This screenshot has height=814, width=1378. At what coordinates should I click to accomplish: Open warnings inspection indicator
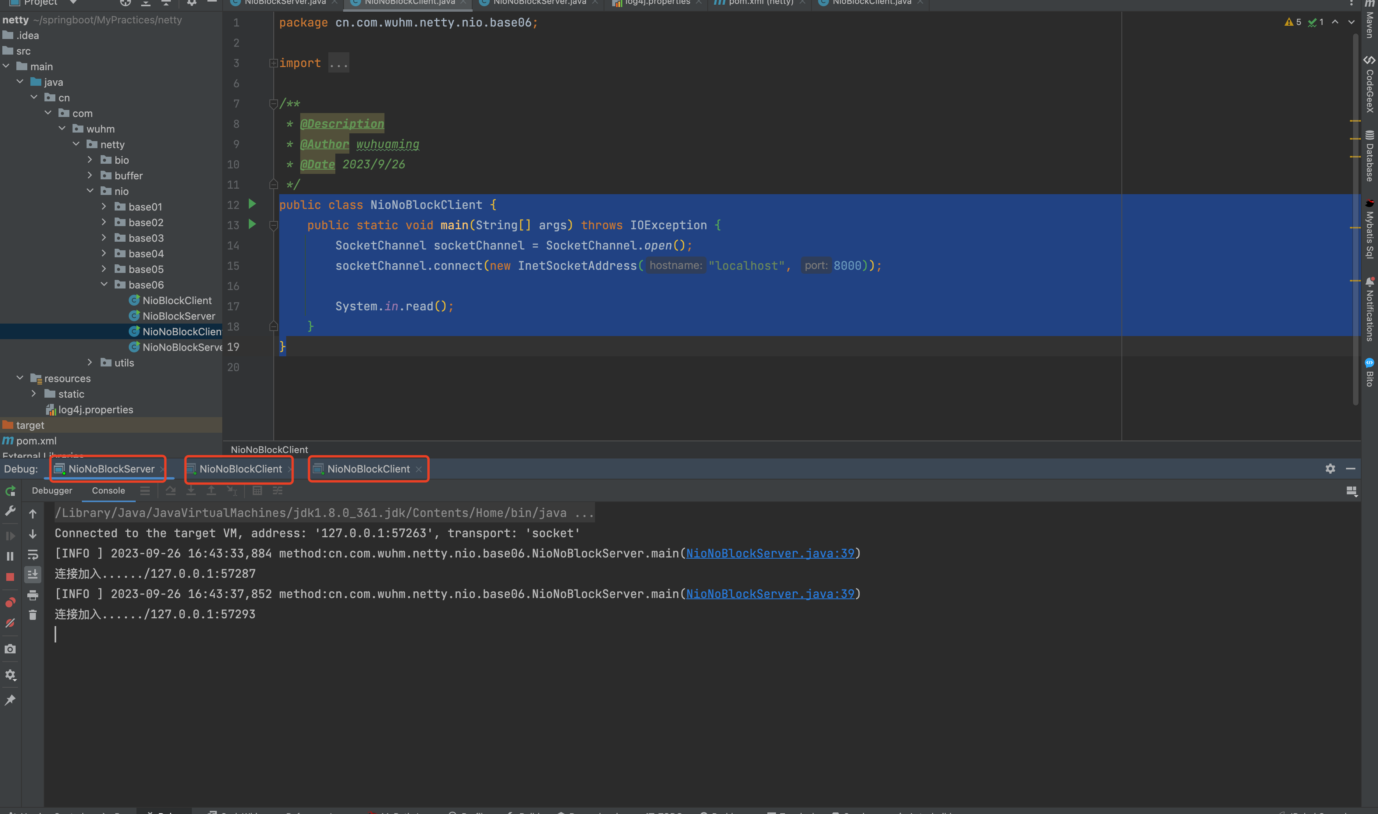[1293, 22]
